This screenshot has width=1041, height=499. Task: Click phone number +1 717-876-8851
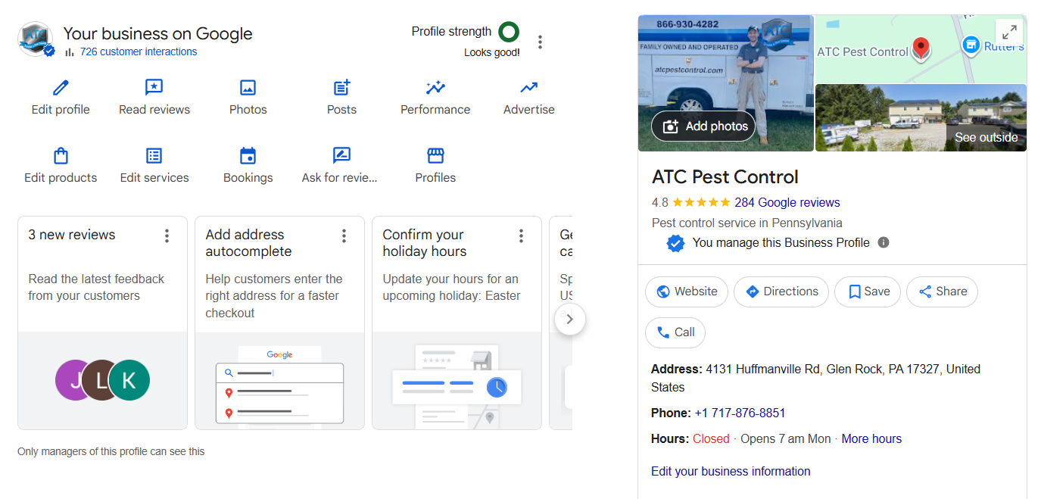pyautogui.click(x=740, y=413)
